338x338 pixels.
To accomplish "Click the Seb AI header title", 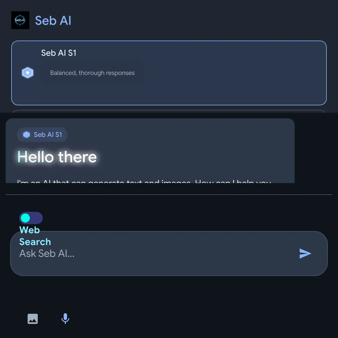I will point(53,21).
